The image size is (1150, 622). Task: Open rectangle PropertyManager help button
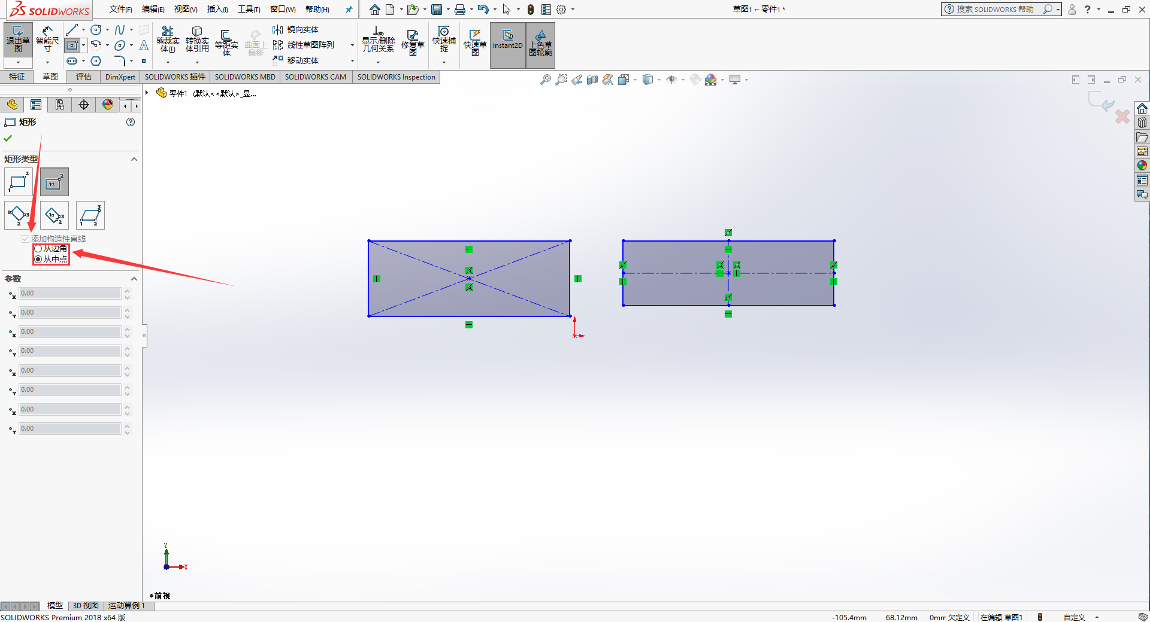[131, 122]
